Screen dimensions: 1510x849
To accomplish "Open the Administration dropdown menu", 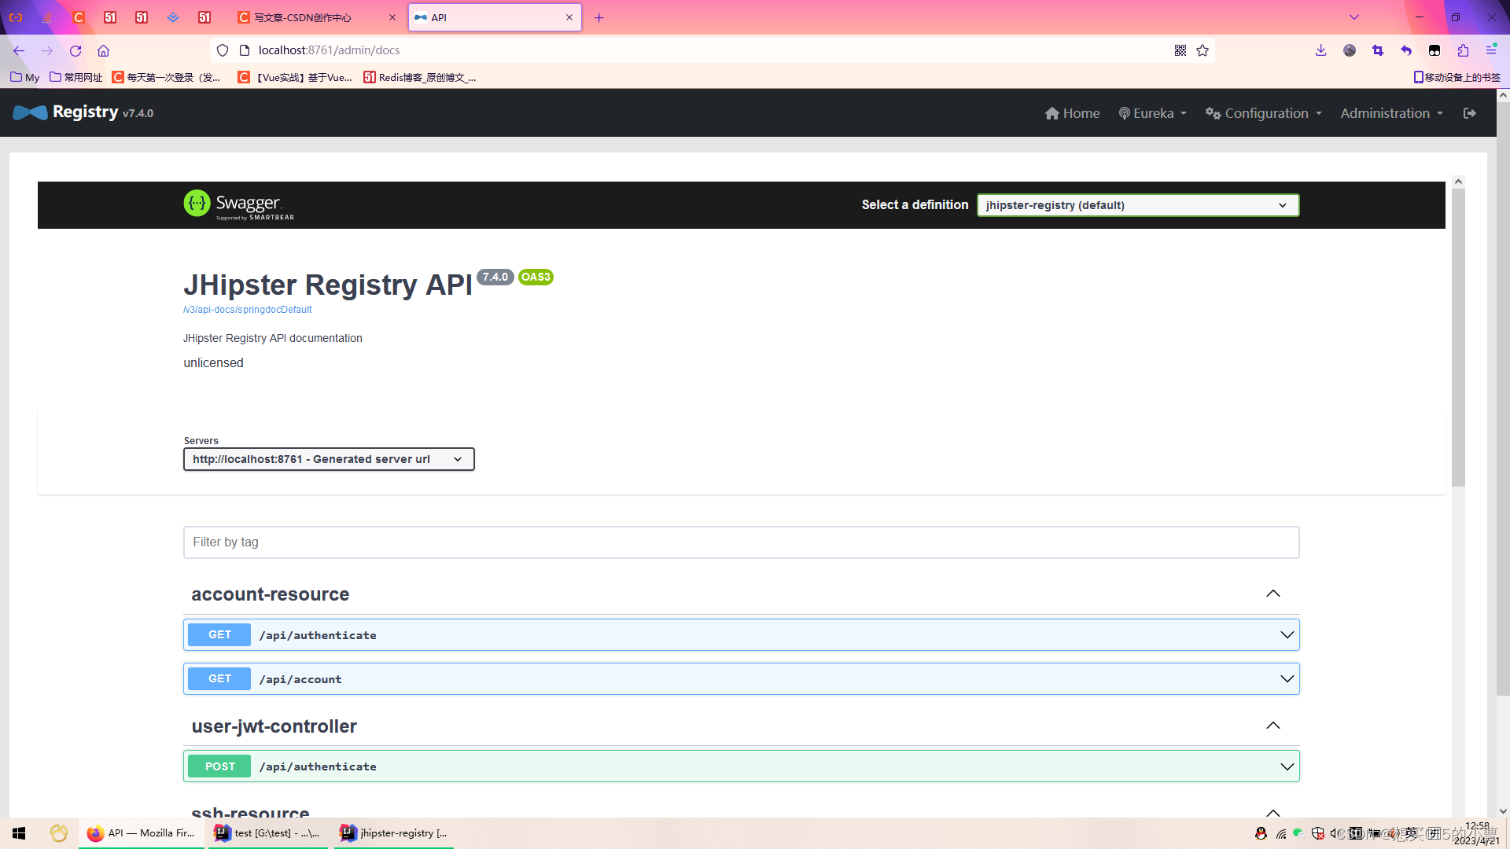I will pos(1392,113).
